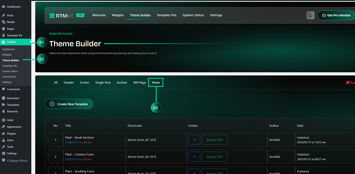Open Template Kits tab in header
Viewport: 355px width, 174px height.
[x=167, y=15]
